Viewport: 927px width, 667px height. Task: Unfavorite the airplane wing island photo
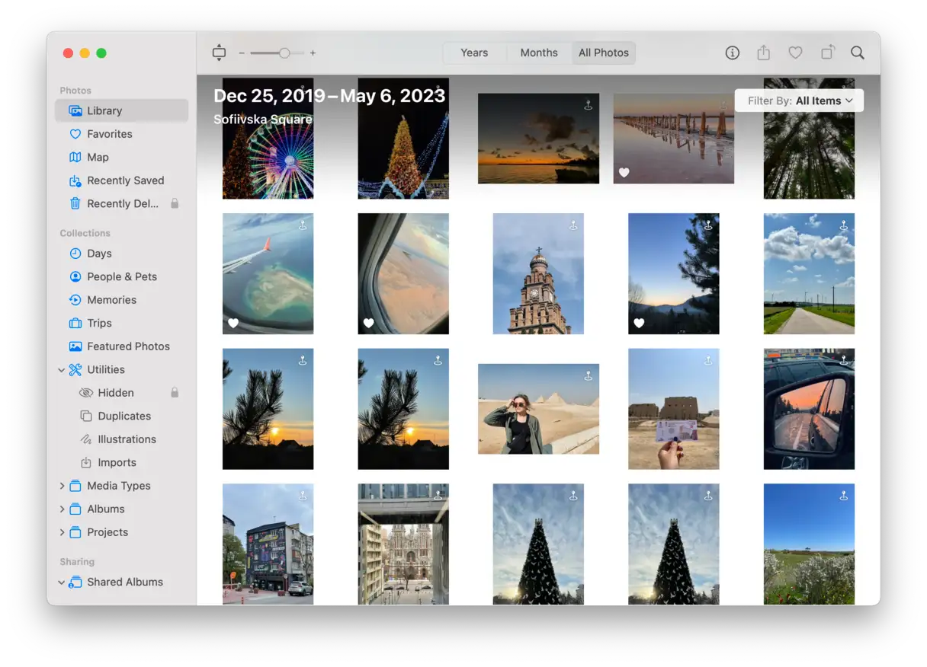point(233,323)
